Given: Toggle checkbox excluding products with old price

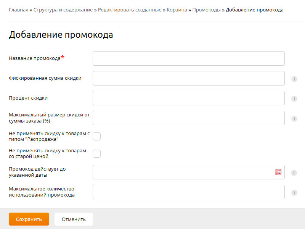Looking at the screenshot, I should pyautogui.click(x=97, y=153).
